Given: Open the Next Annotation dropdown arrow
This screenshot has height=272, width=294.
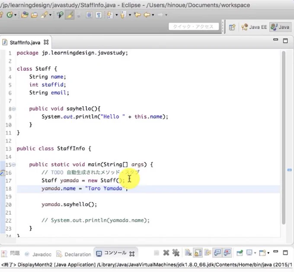Looking at the screenshot, I should point(116,15).
